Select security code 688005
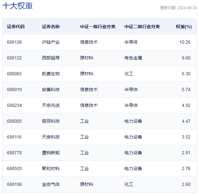199x196 pixels. coord(14,121)
